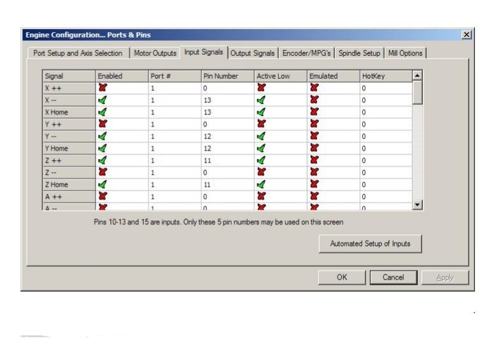Click Pin Number cell for X Home

(226, 112)
